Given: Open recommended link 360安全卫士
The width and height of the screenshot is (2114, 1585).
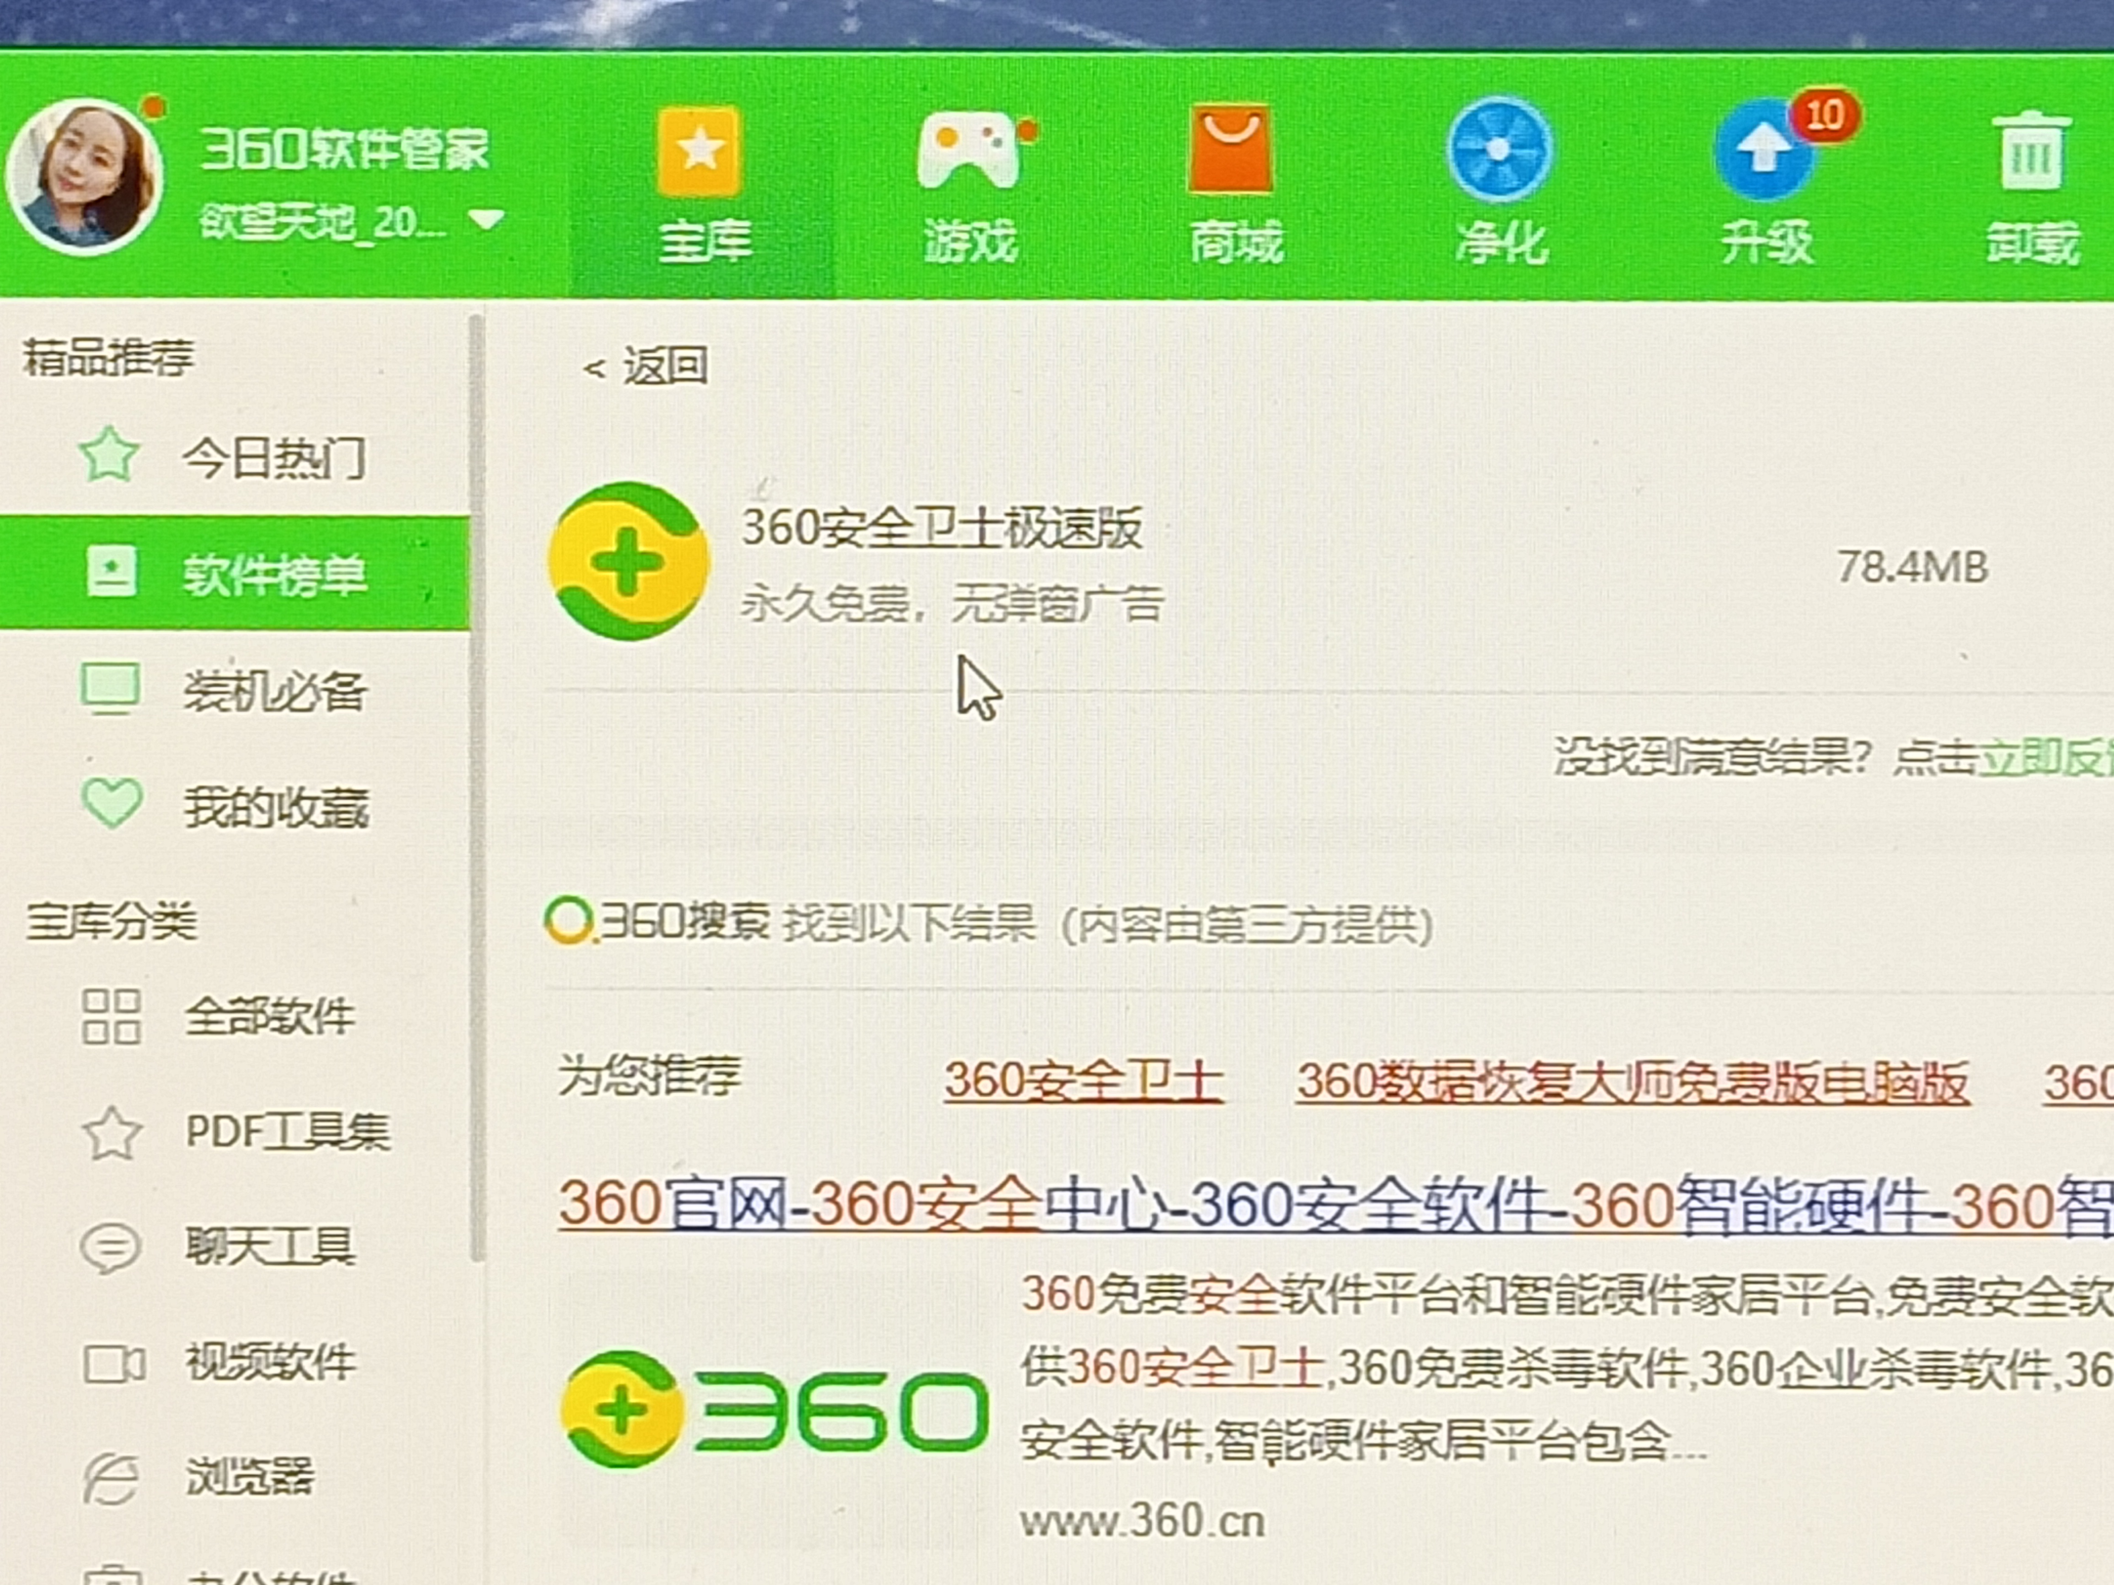Looking at the screenshot, I should (x=1084, y=1081).
